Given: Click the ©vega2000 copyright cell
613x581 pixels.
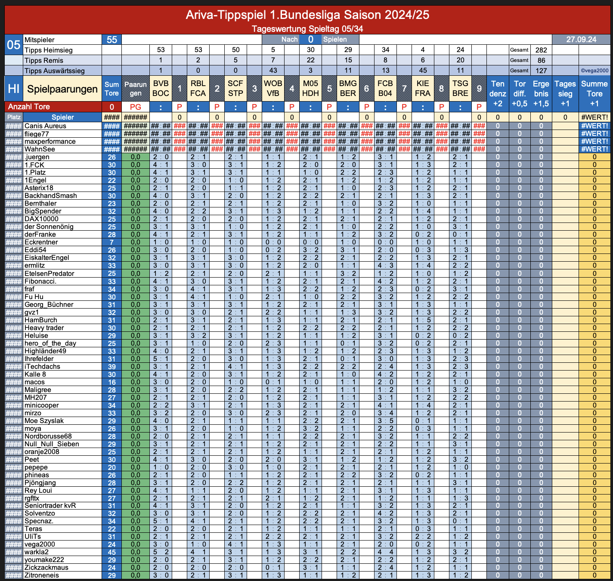Looking at the screenshot, I should click(594, 71).
